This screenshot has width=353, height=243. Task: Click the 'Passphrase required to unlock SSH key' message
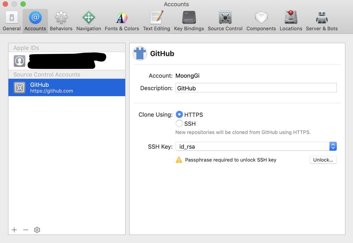[231, 160]
